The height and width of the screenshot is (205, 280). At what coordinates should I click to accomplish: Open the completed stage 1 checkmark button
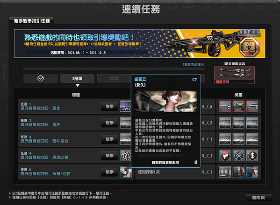coord(41,78)
